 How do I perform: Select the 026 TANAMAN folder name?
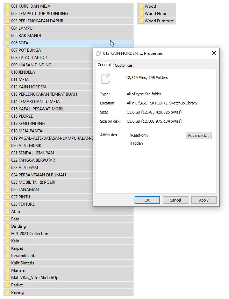[25, 190]
